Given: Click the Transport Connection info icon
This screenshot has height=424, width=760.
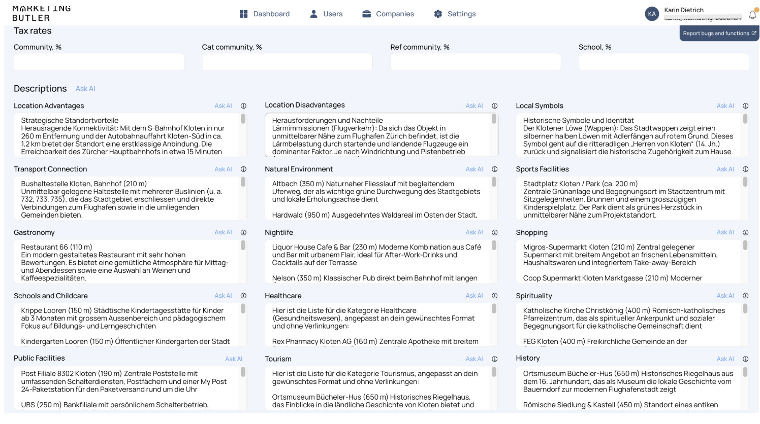Looking at the screenshot, I should point(243,169).
